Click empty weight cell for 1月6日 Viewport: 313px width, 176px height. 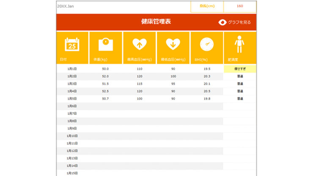pyautogui.click(x=106, y=106)
